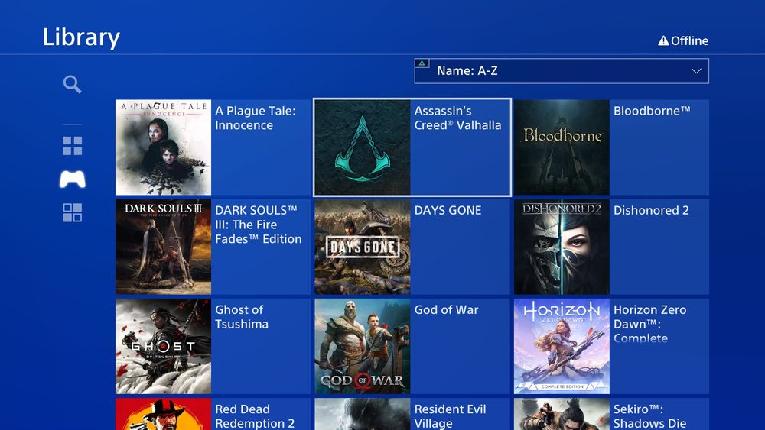Open the Resident Evil Village cover thumbnail
The height and width of the screenshot is (430, 765).
click(363, 414)
